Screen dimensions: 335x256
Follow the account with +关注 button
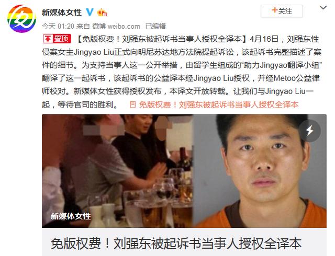click(282, 11)
